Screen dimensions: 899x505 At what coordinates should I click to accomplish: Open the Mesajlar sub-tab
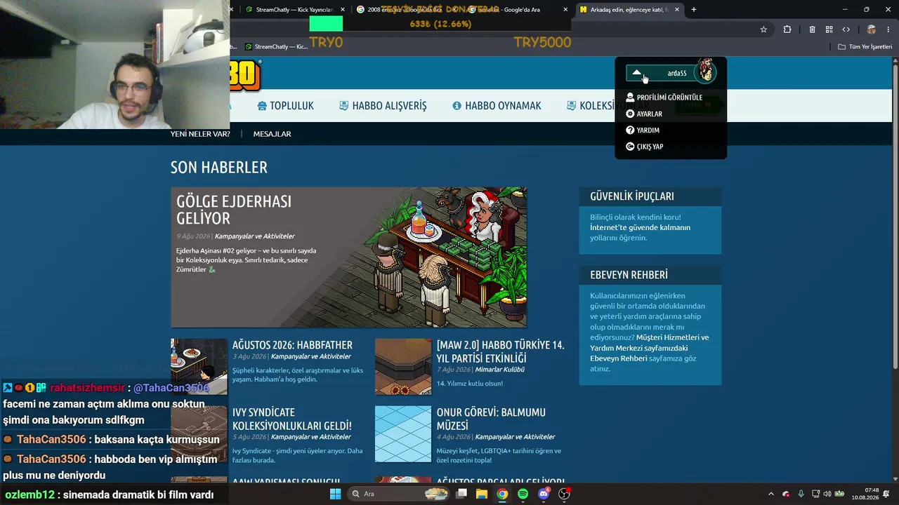(x=272, y=134)
